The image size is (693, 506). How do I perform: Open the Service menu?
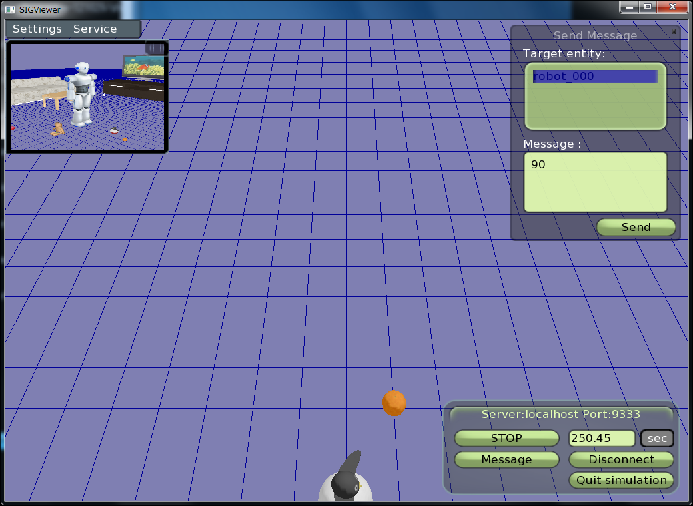[95, 29]
